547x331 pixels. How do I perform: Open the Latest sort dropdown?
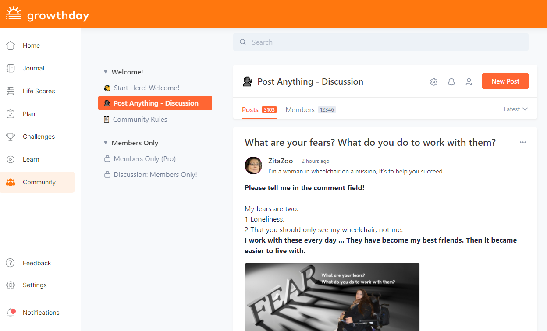(x=516, y=109)
